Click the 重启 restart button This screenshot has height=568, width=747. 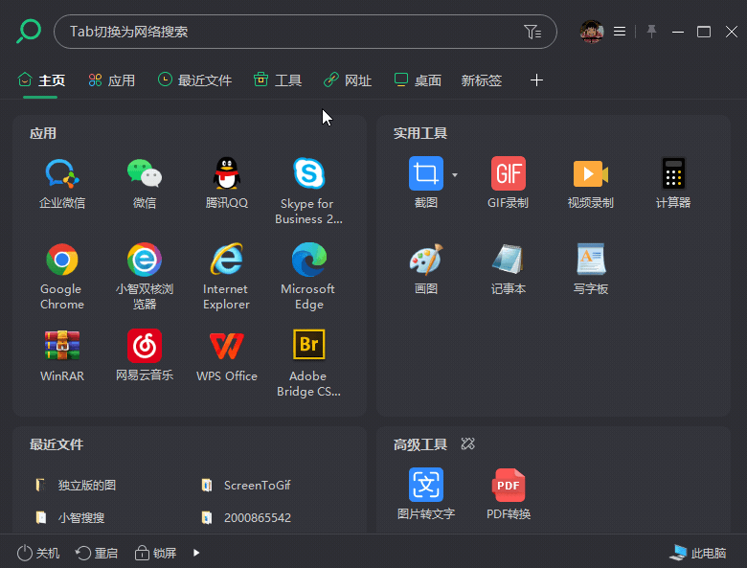click(x=97, y=553)
